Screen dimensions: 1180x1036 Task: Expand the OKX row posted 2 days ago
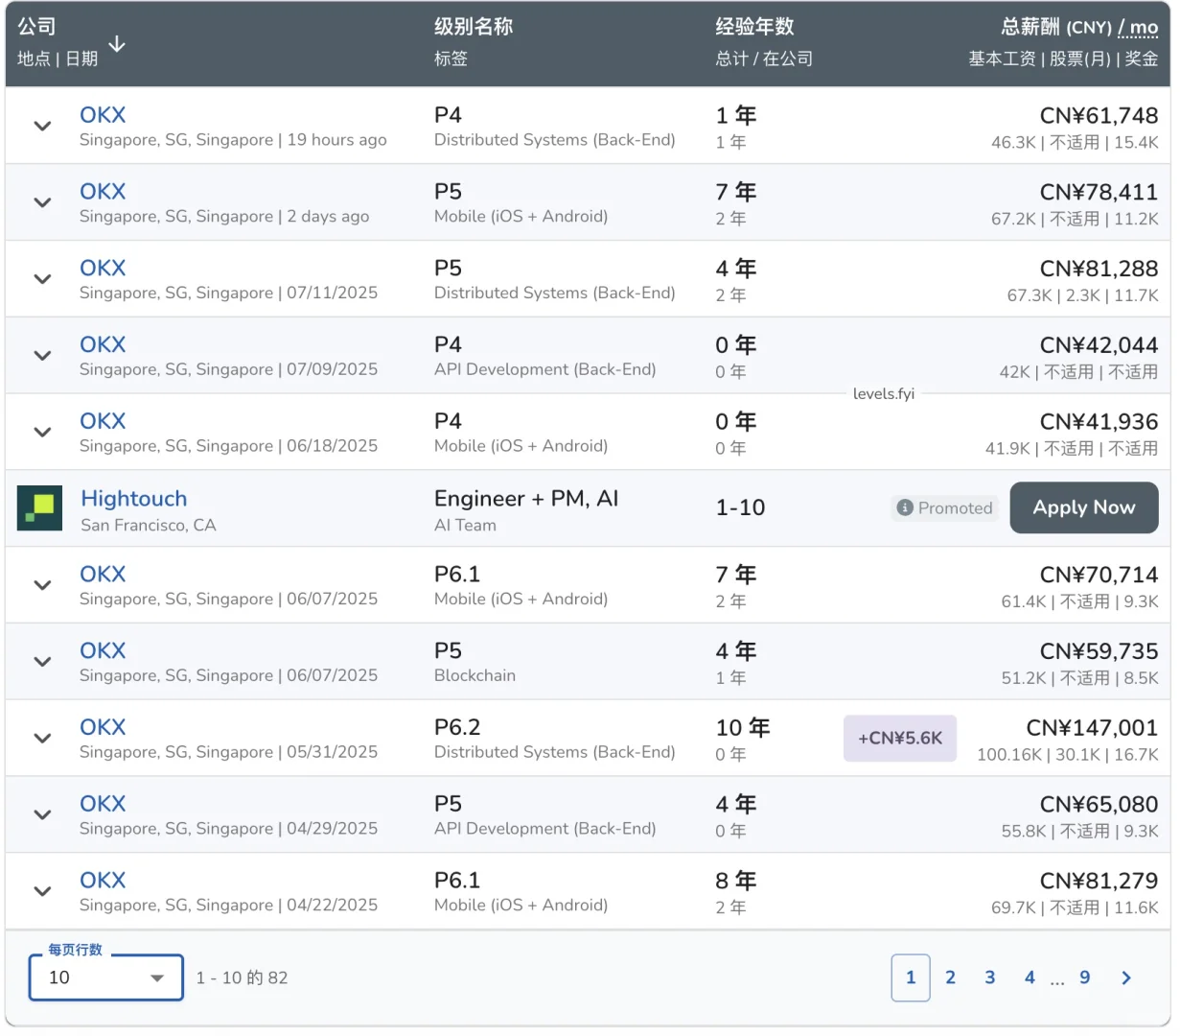42,202
